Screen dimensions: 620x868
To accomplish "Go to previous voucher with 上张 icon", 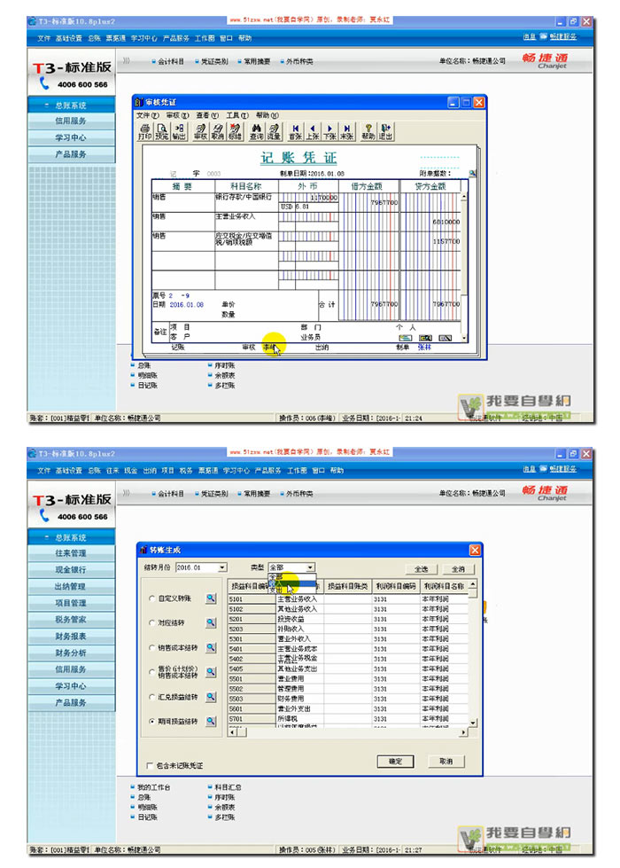I will [313, 132].
